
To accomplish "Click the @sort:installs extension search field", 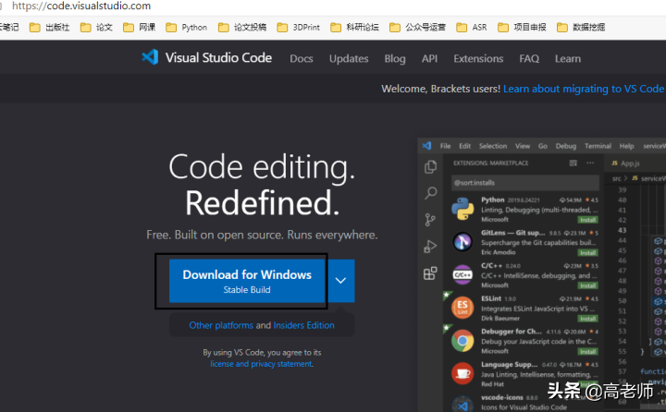I will [525, 183].
